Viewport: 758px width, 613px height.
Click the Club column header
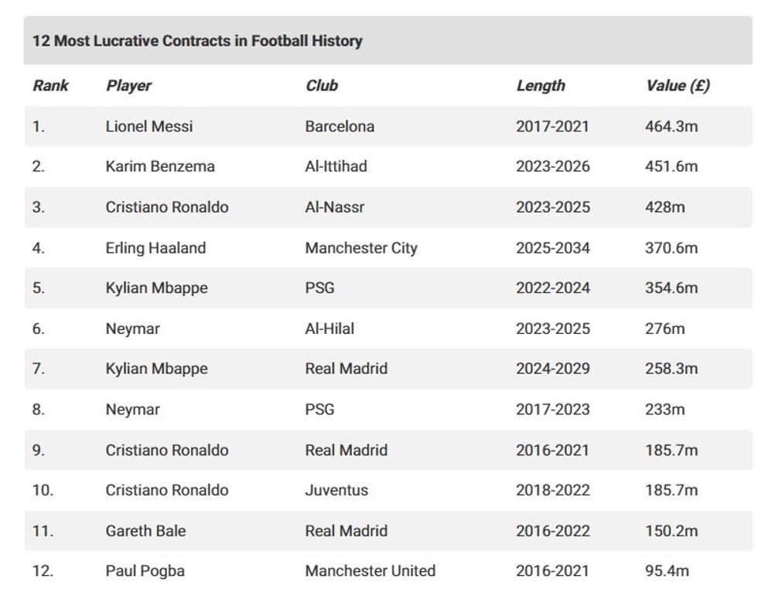[322, 86]
